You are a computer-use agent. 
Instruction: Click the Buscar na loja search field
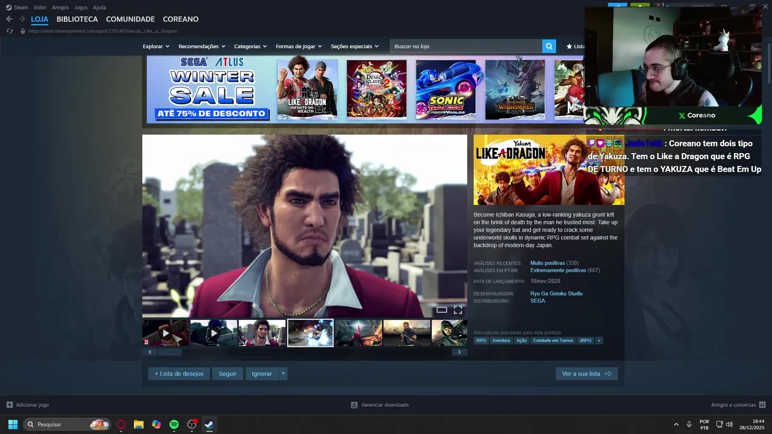pos(466,46)
